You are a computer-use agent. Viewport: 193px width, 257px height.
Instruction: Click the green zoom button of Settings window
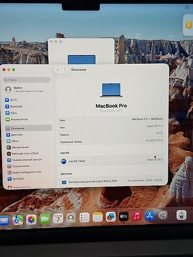coord(14,70)
